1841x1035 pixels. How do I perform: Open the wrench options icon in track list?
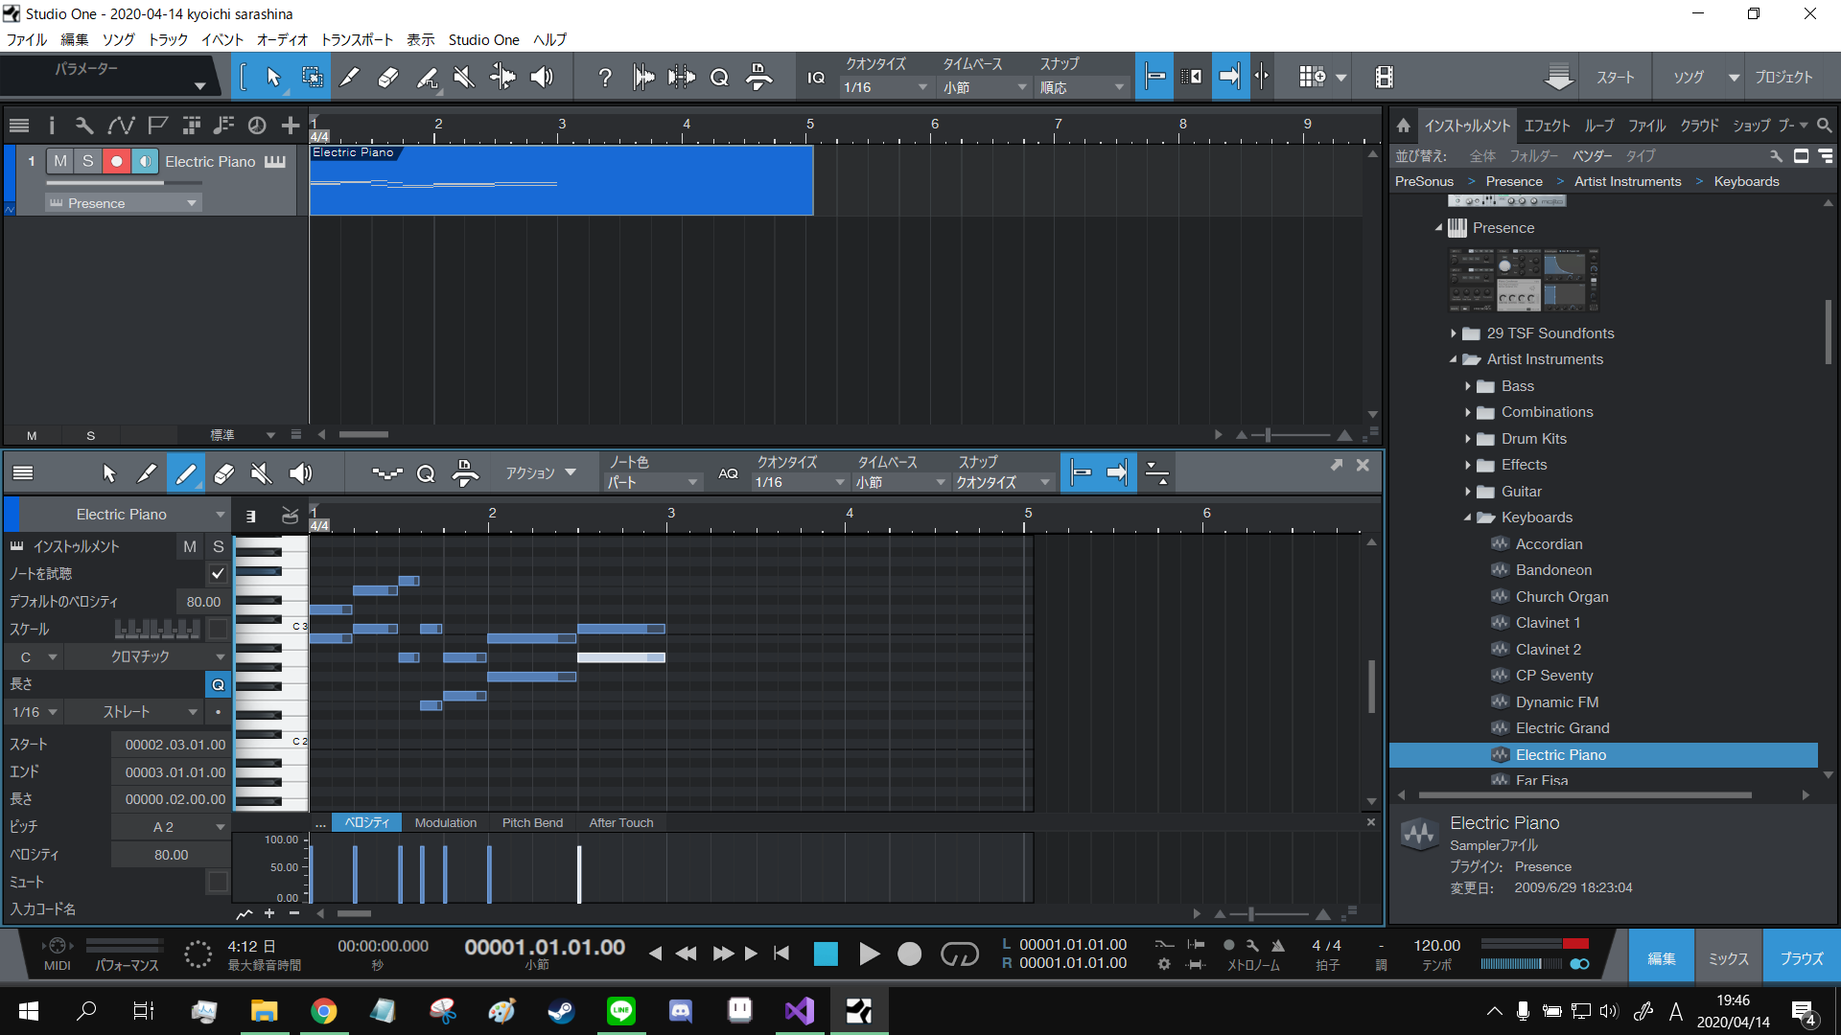tap(84, 125)
